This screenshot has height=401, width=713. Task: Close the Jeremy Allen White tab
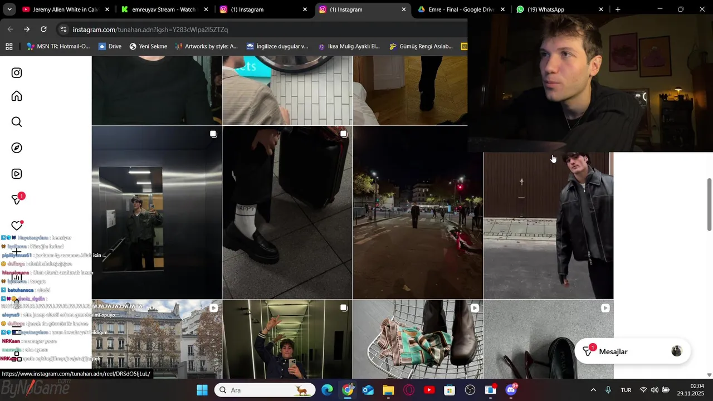coord(107,9)
